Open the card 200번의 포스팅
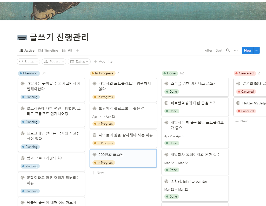The image size is (266, 206). (x=123, y=159)
